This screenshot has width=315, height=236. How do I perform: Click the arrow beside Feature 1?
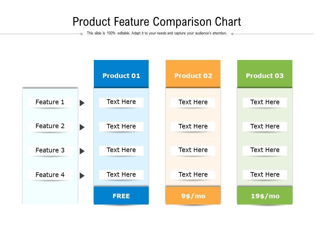(x=82, y=103)
